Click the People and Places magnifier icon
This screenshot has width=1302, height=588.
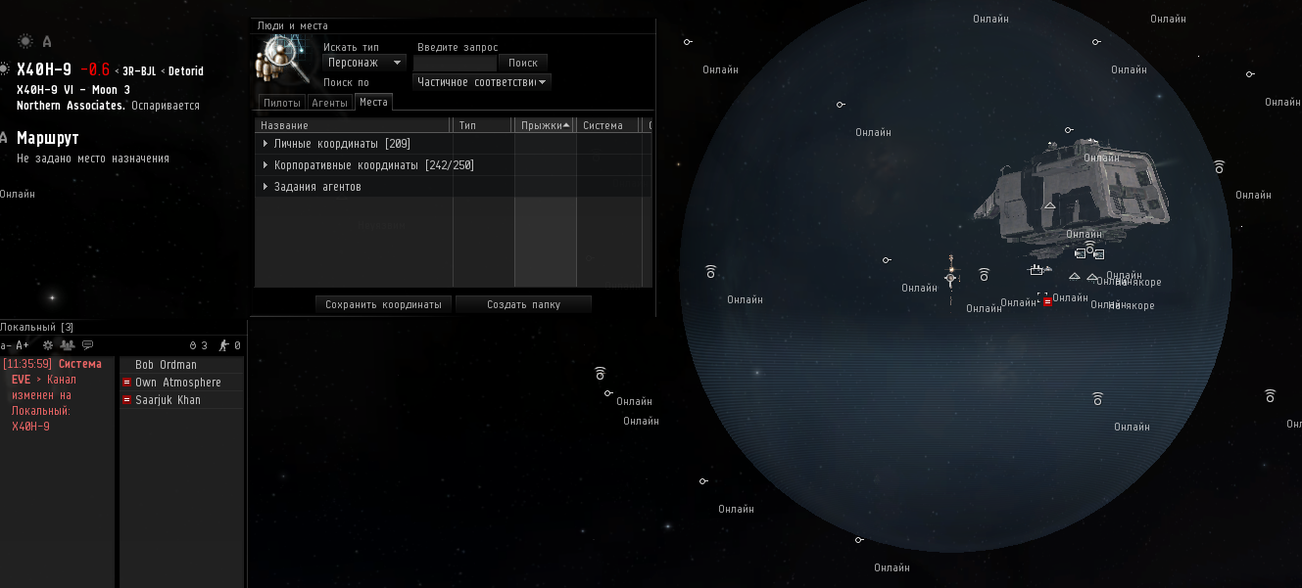tap(281, 61)
